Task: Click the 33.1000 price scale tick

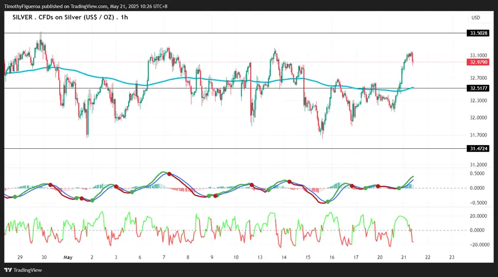Action: (478, 56)
